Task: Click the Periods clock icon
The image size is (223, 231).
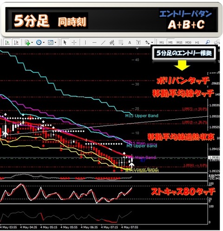Action: pos(39,42)
